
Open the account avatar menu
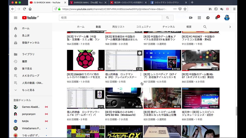(x=227, y=18)
